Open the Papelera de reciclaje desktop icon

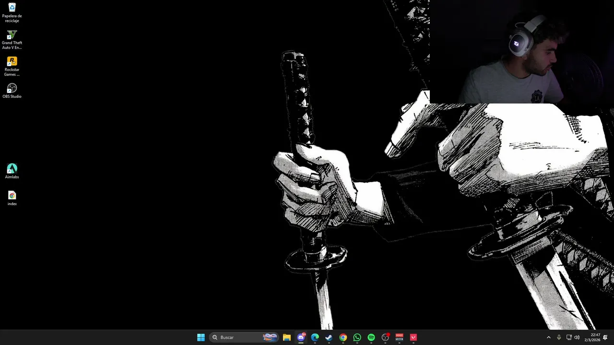pyautogui.click(x=12, y=13)
